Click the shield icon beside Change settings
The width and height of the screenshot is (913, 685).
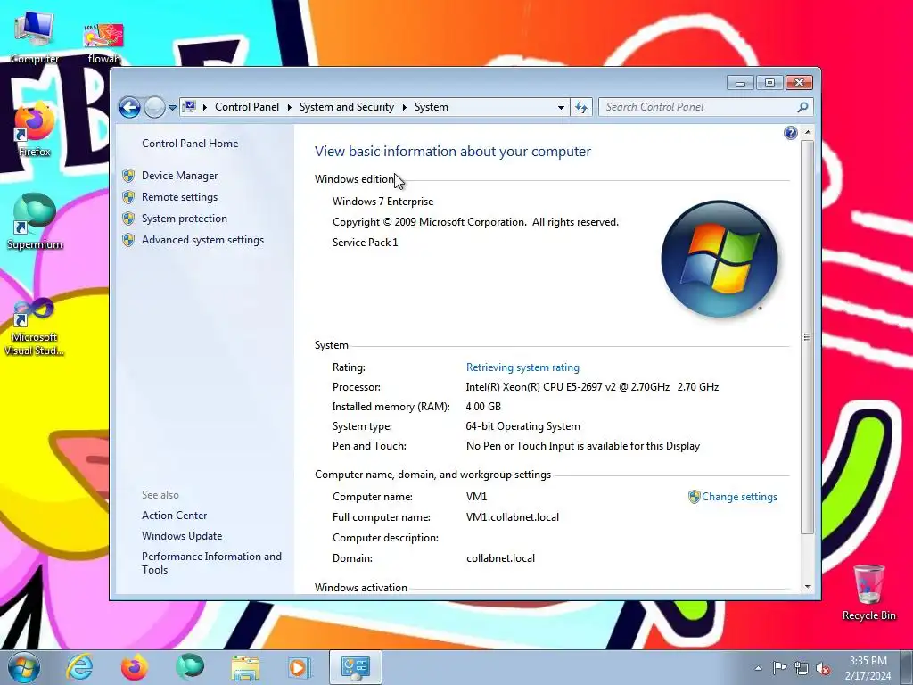[694, 497]
